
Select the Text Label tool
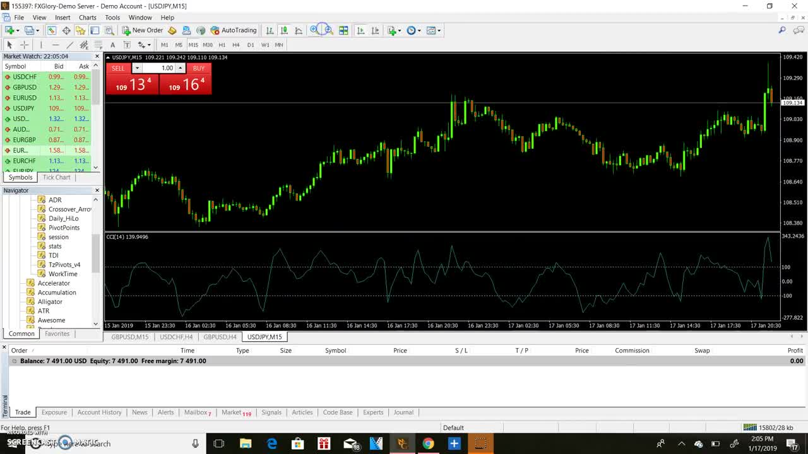[127, 45]
